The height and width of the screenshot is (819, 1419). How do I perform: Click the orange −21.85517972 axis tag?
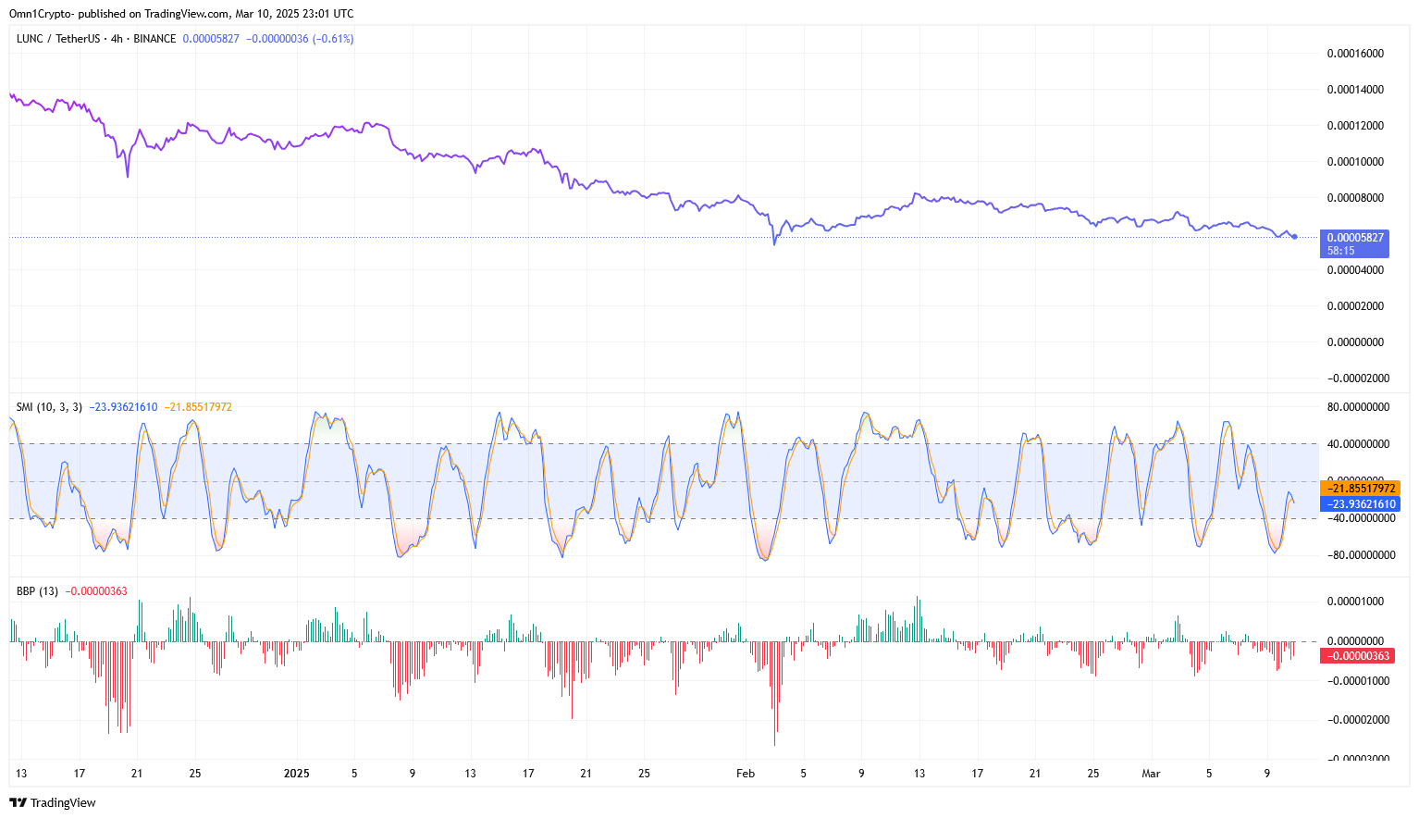(x=1360, y=488)
